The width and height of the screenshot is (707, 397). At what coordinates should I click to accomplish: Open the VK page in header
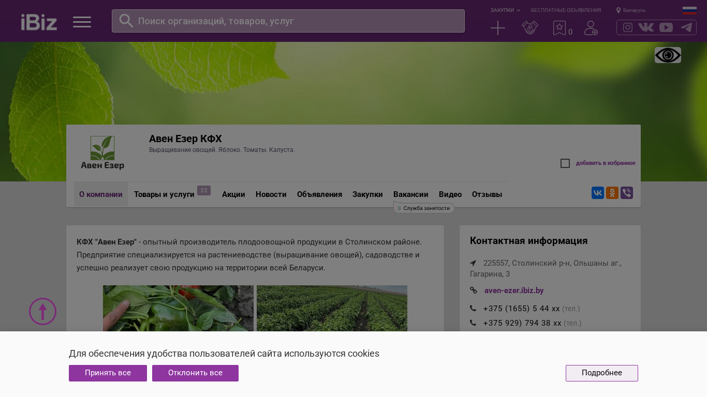(x=646, y=27)
